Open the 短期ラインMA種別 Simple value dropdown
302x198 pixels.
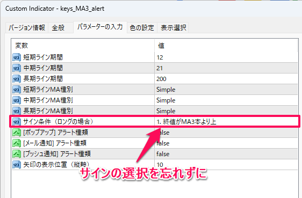[226, 90]
